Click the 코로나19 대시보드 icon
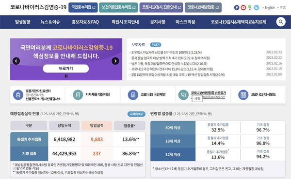This screenshot has width=291, height=179. tap(243, 95)
